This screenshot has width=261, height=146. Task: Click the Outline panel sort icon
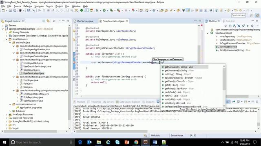pyautogui.click(x=234, y=26)
